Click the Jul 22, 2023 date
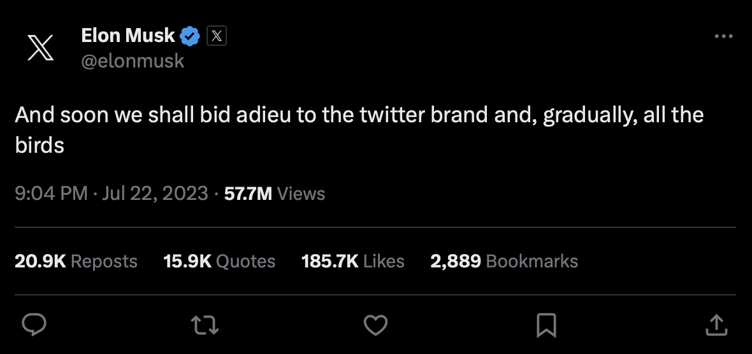This screenshot has height=354, width=752. (x=155, y=194)
